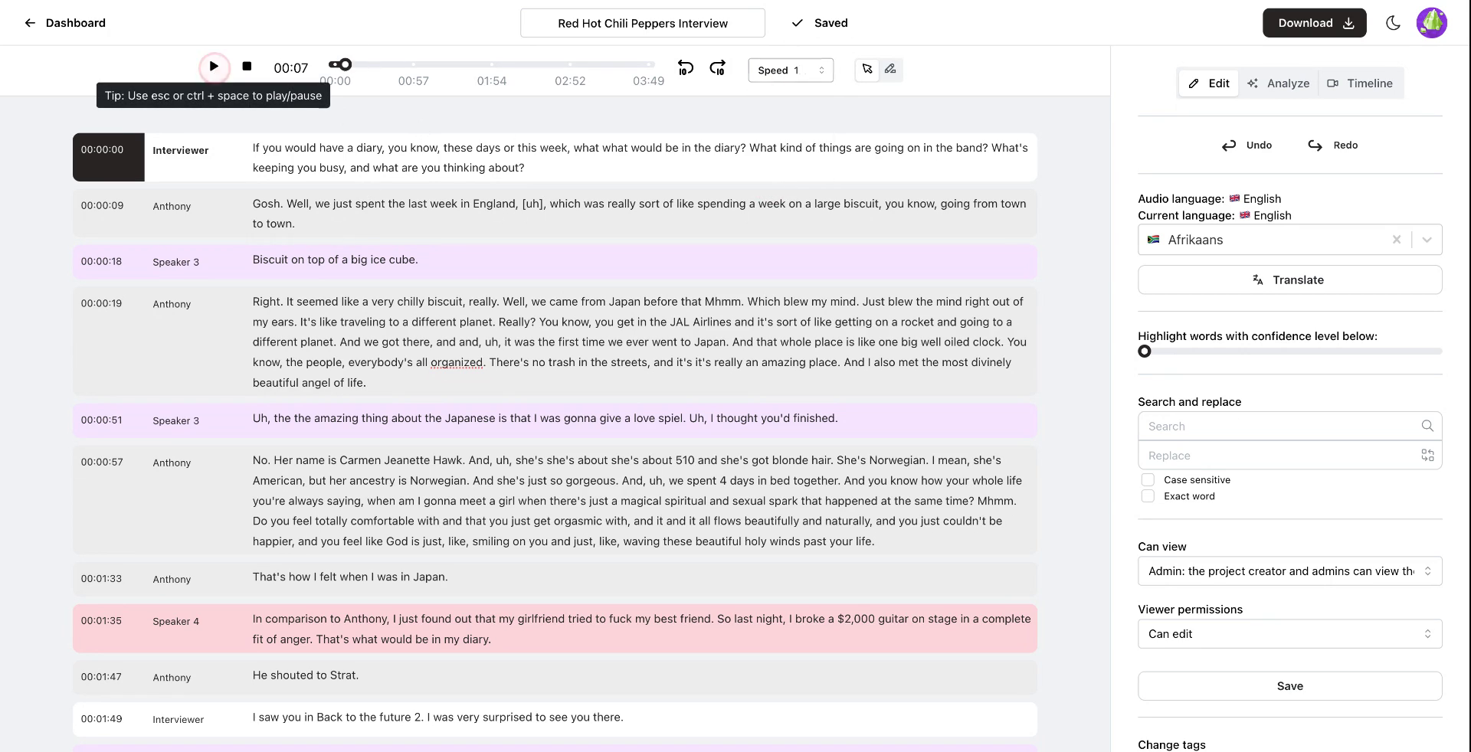Image resolution: width=1471 pixels, height=752 pixels.
Task: Click the Download button
Action: (1315, 23)
